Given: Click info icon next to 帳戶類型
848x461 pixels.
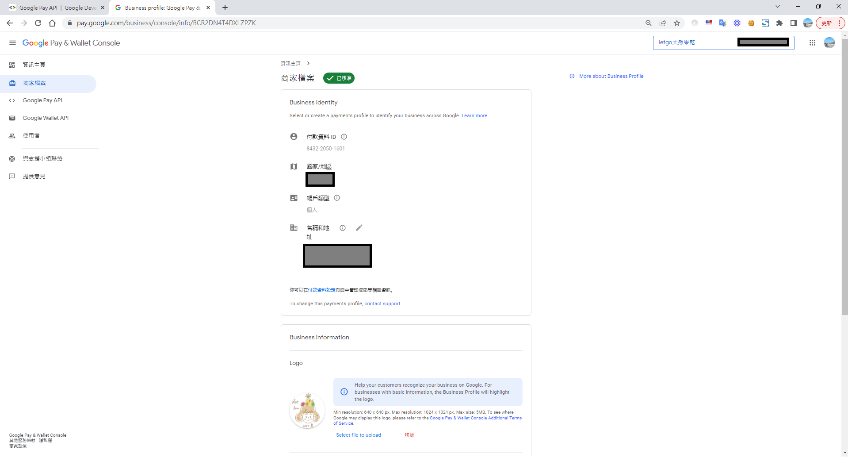Looking at the screenshot, I should coord(337,198).
